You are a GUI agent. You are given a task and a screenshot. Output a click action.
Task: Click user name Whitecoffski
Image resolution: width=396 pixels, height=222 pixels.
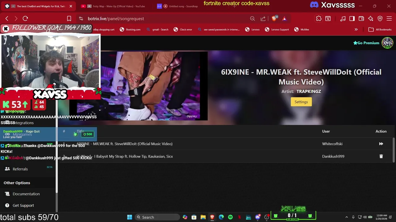click(x=332, y=144)
